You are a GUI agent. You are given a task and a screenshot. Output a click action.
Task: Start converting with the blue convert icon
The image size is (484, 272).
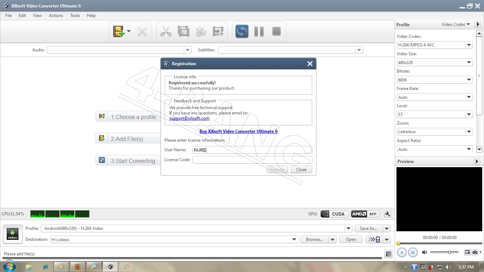pos(242,32)
